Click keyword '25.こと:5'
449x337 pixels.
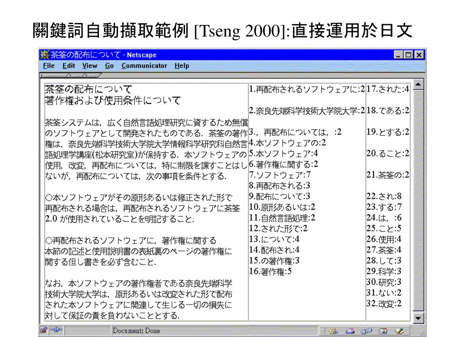[384, 228]
